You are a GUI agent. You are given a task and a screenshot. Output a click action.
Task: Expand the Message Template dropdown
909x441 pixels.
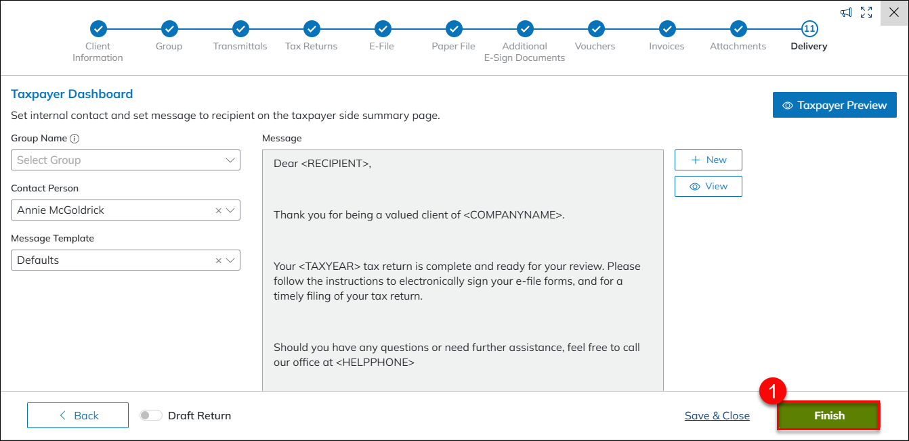(231, 260)
